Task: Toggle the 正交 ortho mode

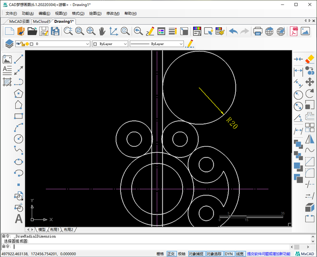Action: (171, 254)
